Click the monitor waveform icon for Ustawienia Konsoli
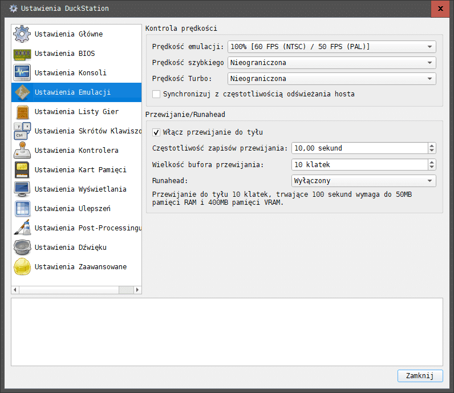 click(22, 72)
